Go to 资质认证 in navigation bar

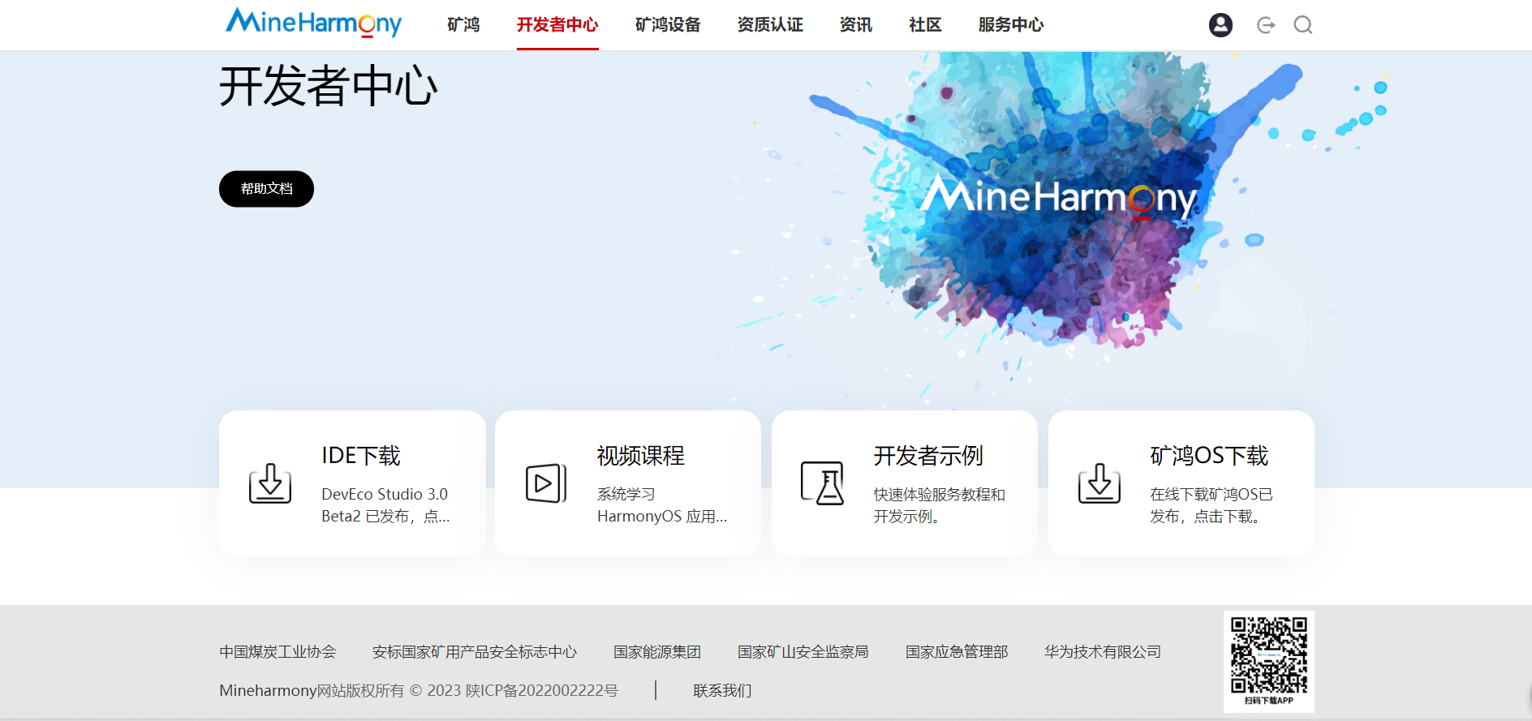tap(770, 25)
